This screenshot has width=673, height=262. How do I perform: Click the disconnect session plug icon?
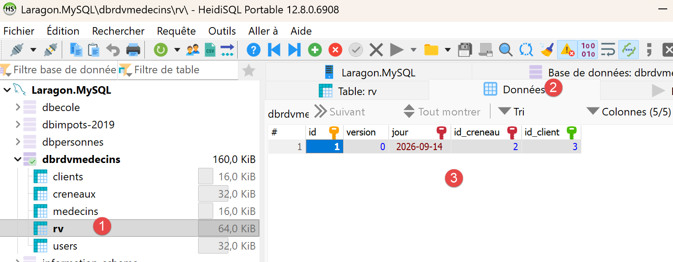point(51,49)
